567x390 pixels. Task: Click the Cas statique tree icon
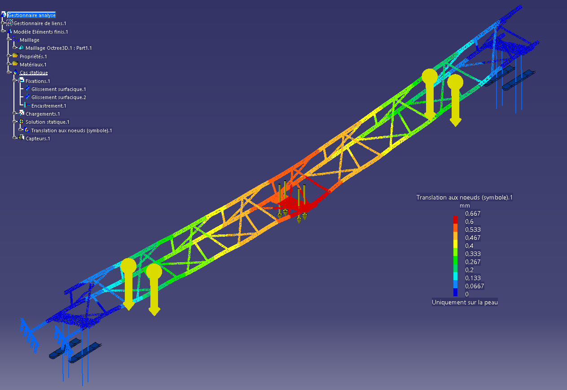pos(15,73)
